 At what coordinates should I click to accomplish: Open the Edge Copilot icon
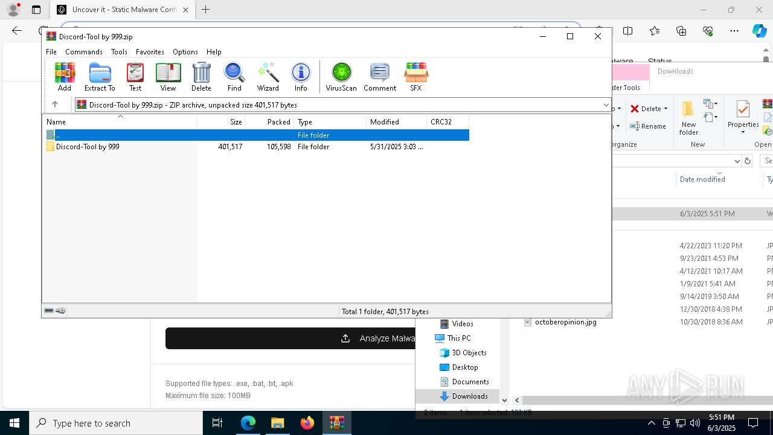(x=759, y=31)
